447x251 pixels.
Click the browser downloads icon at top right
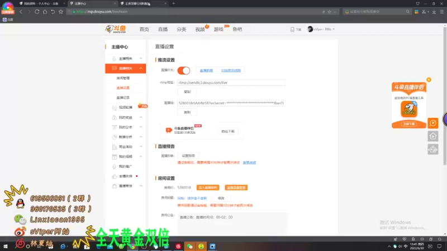click(x=434, y=12)
